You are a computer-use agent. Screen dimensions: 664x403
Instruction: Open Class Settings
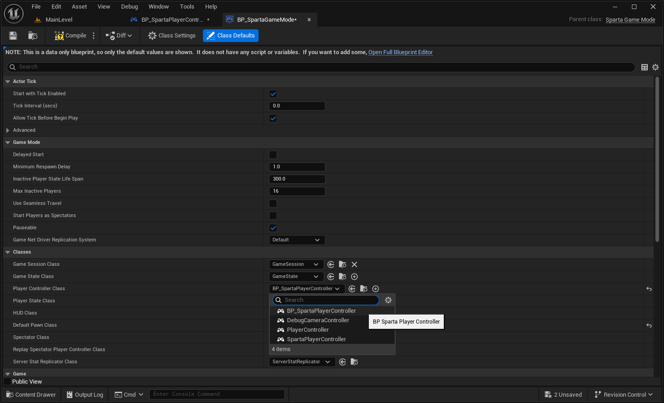[172, 36]
